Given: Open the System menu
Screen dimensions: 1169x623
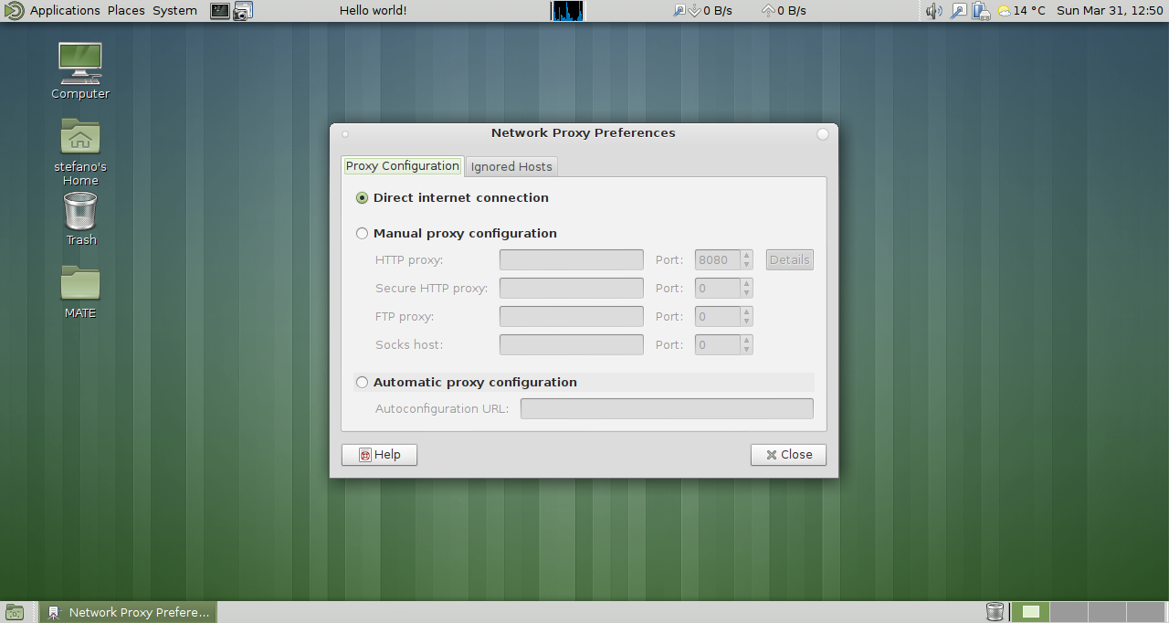Looking at the screenshot, I should click(174, 11).
